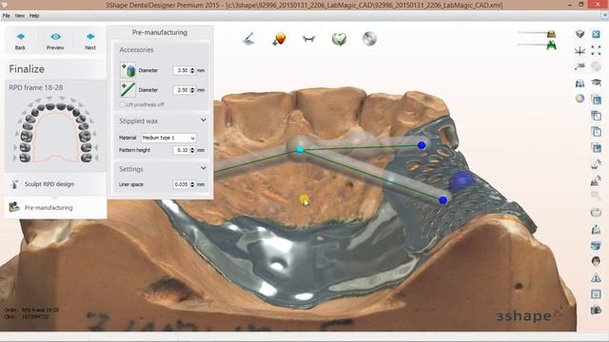This screenshot has width=609, height=342.
Task: Select the gray sphere tool icon
Action: pyautogui.click(x=369, y=39)
